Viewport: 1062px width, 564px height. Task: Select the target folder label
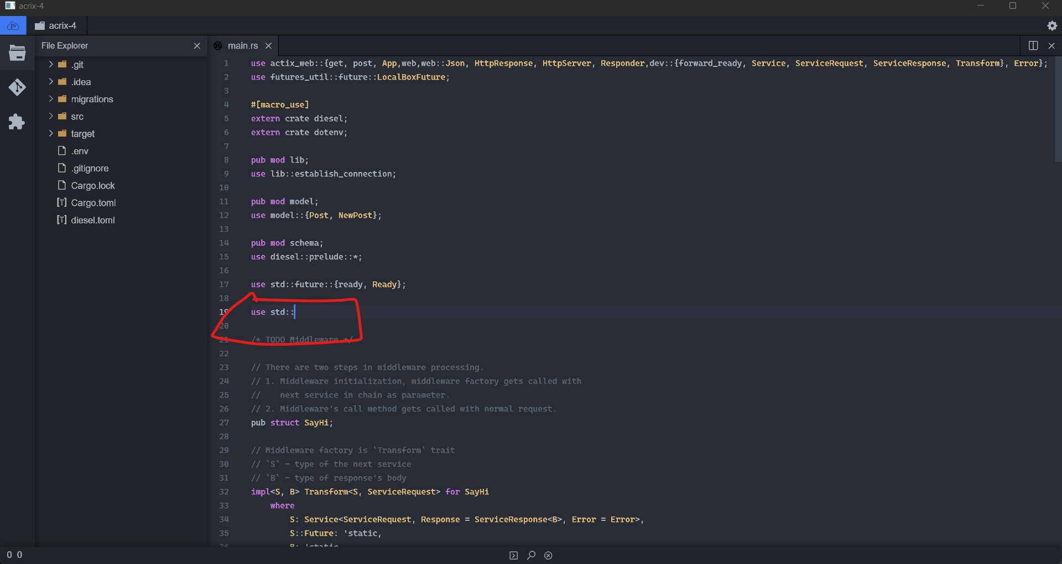[x=82, y=134]
